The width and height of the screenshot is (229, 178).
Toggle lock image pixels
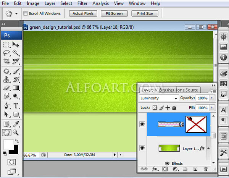161,108
